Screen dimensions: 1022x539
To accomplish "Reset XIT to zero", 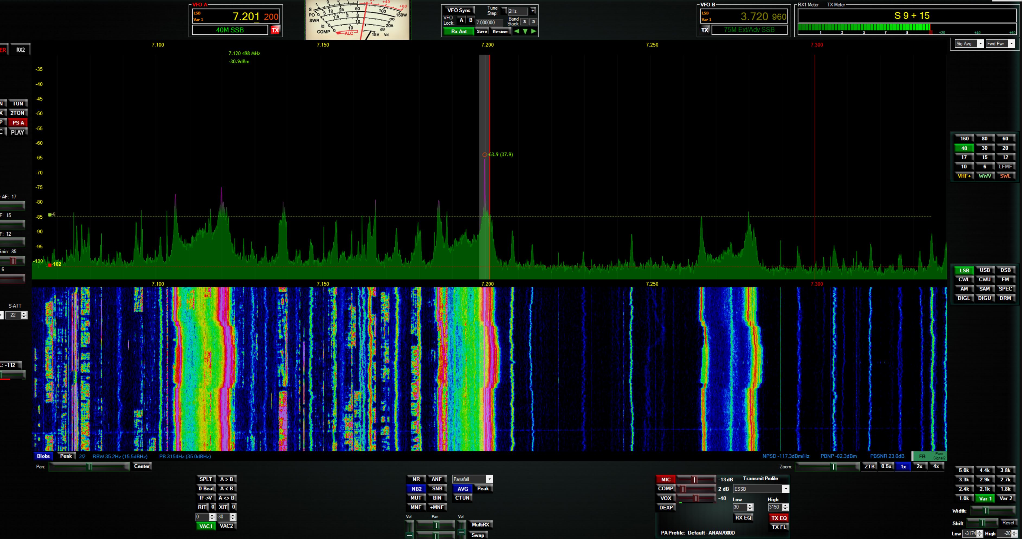I will 234,507.
